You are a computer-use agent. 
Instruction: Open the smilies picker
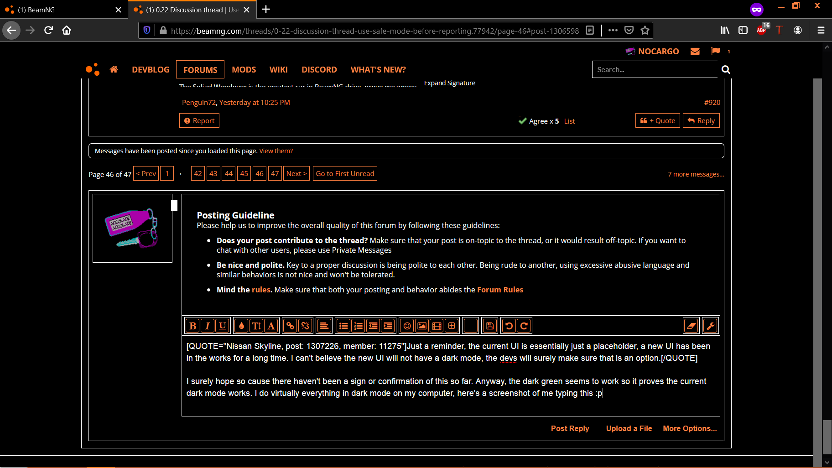(x=407, y=326)
